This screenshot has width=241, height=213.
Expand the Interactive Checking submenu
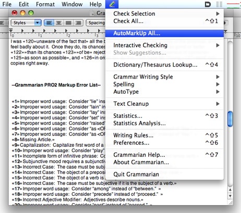pyautogui.click(x=164, y=45)
